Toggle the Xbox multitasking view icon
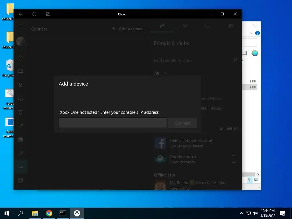Screen dimensions: 292x219 48,14
